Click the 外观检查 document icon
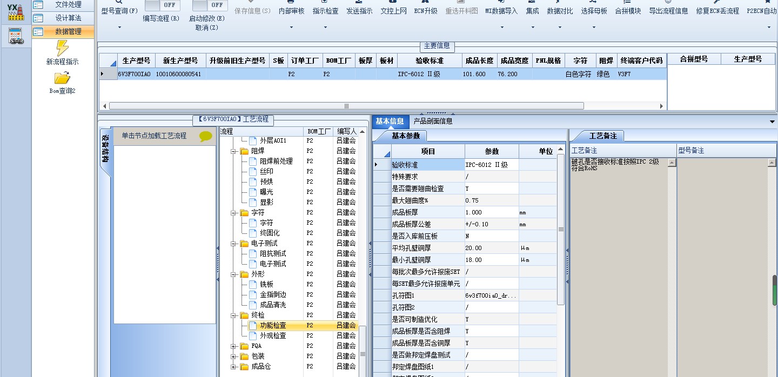Screen dimensions: 778x377 pyautogui.click(x=253, y=335)
